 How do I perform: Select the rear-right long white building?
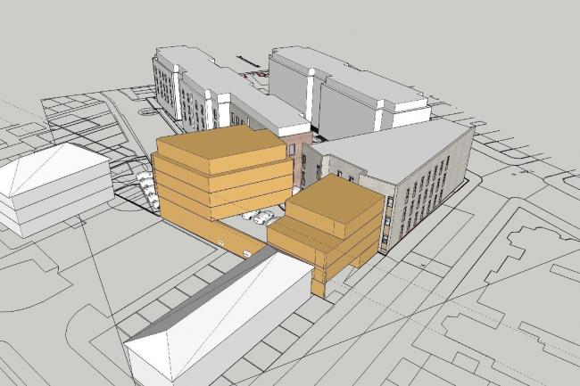click(350, 91)
